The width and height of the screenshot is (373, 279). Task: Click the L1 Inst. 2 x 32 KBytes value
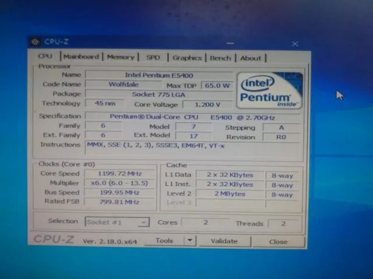point(230,184)
